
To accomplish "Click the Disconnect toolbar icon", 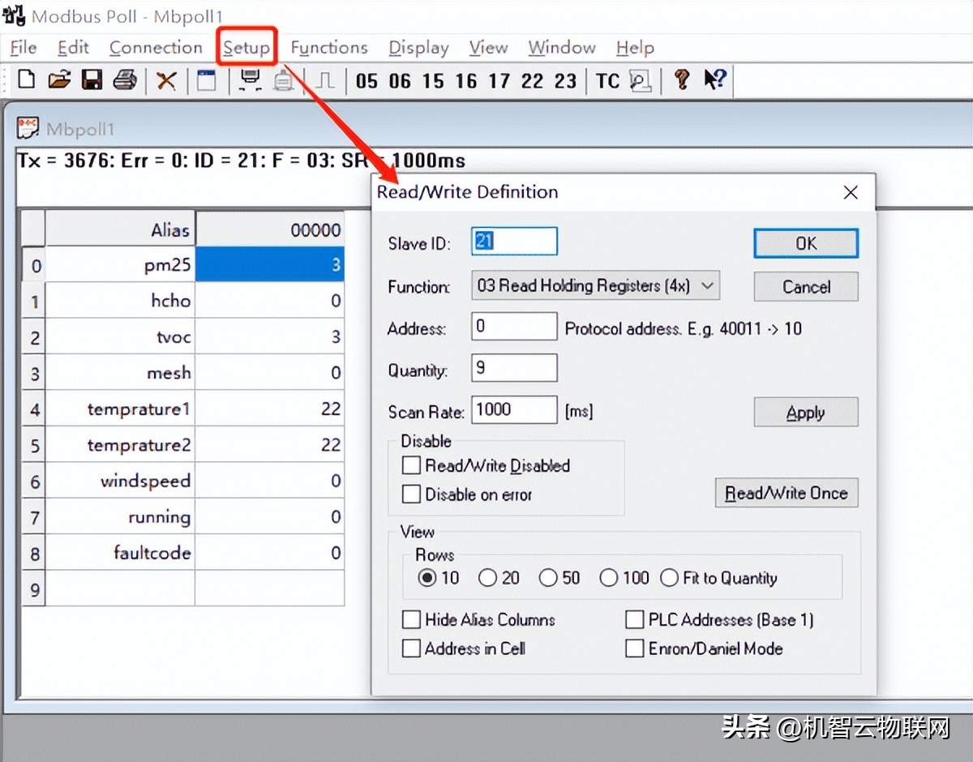I will [x=283, y=80].
